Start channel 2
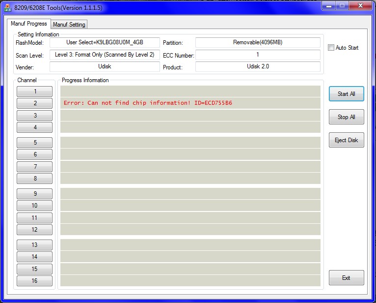The image size is (376, 303). (x=34, y=103)
